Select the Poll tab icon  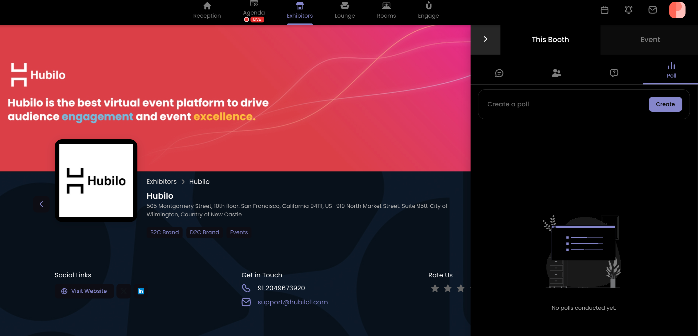(671, 70)
